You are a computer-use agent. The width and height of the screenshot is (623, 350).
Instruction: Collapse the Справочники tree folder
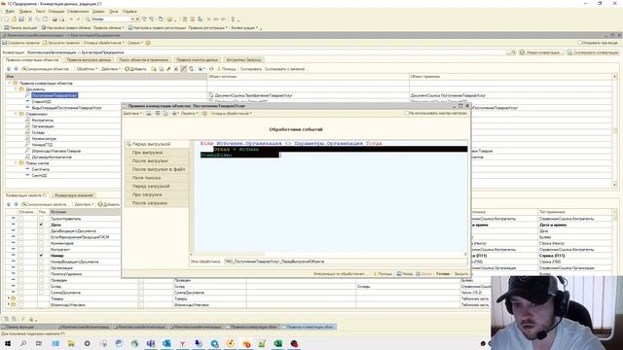[x=16, y=114]
